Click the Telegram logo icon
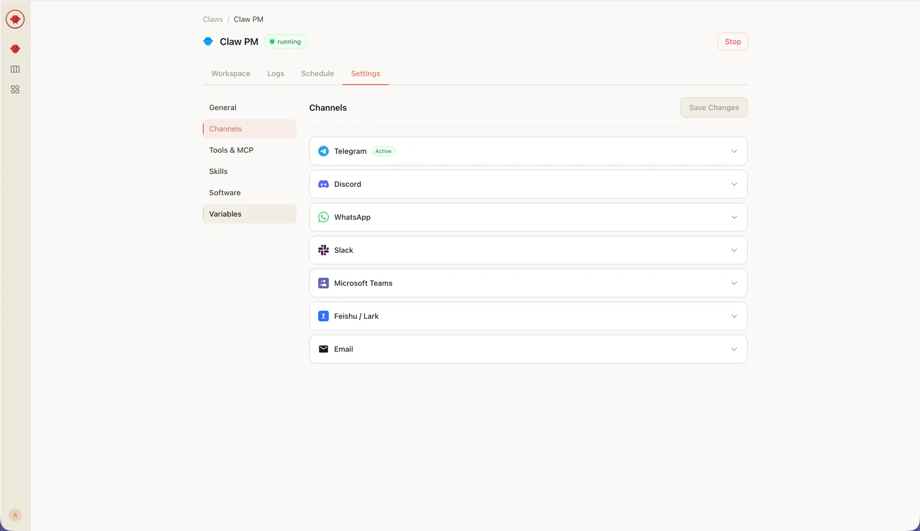 tap(324, 151)
